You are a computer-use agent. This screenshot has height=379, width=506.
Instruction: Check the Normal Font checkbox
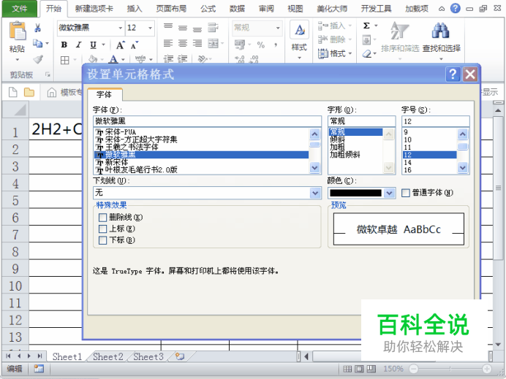pos(406,193)
